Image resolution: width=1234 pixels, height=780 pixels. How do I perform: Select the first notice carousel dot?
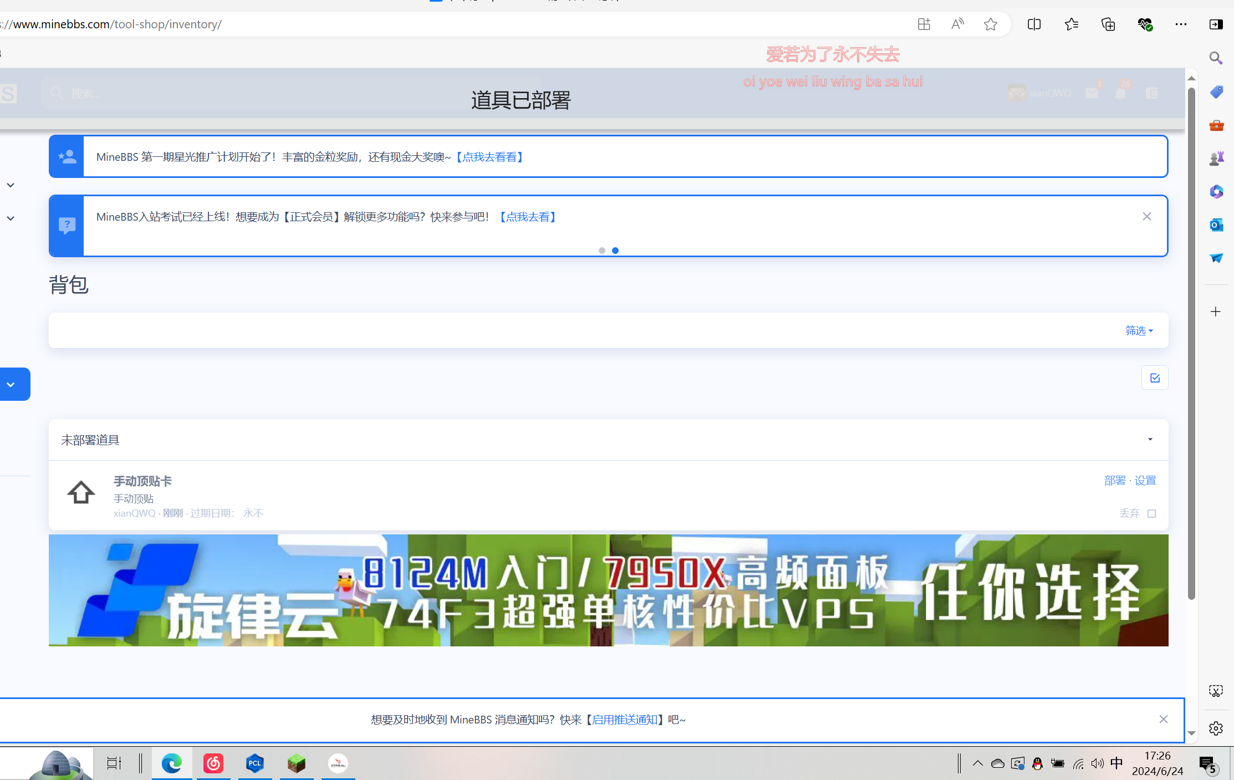pyautogui.click(x=602, y=251)
